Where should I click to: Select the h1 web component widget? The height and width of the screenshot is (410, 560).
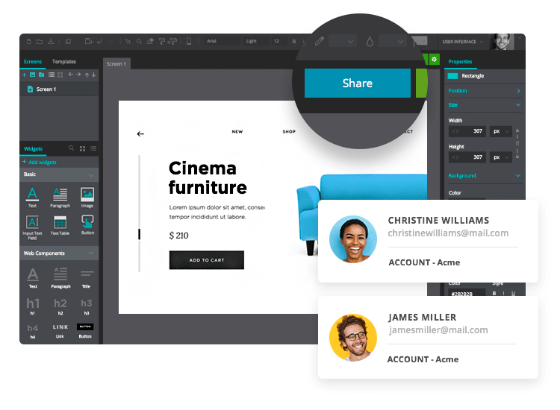33,306
